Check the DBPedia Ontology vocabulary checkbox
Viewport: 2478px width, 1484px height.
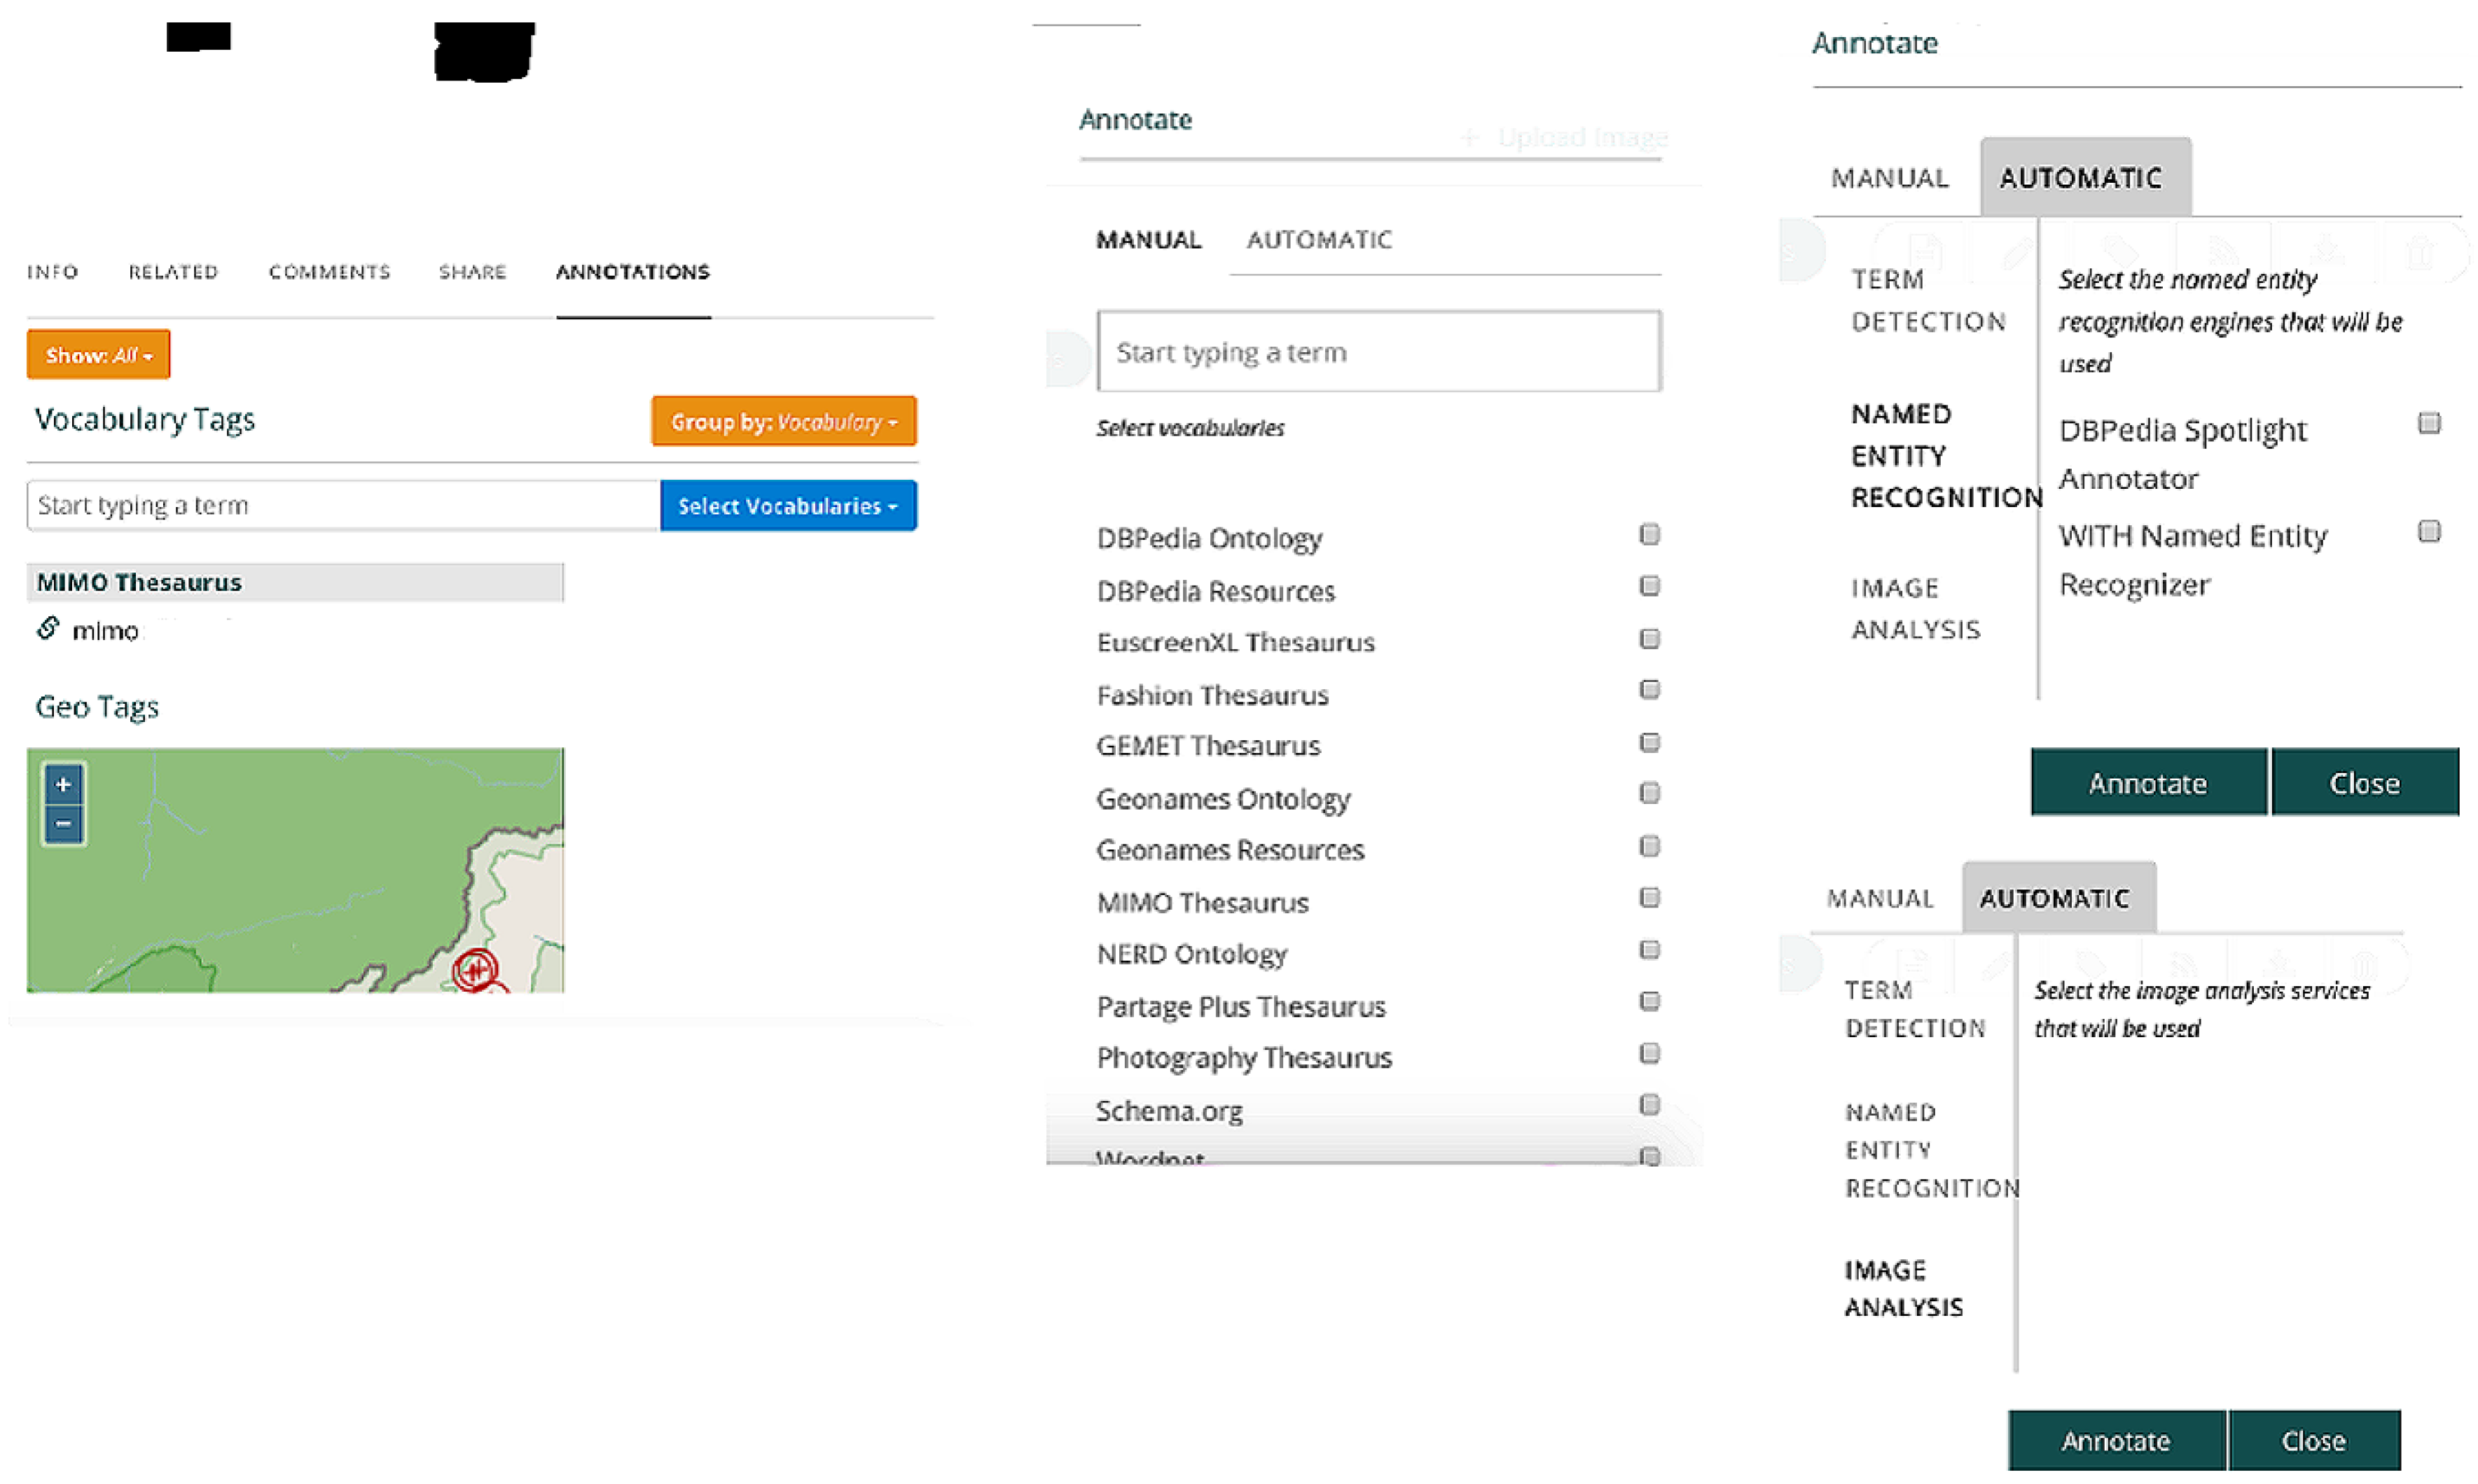point(1649,535)
